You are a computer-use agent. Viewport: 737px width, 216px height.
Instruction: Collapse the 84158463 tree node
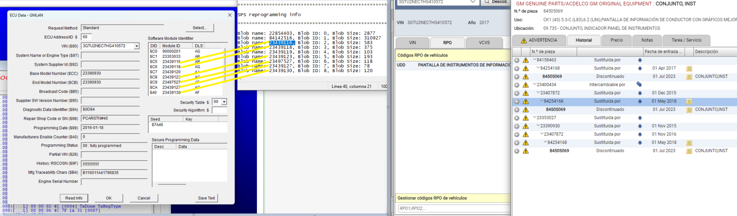[534, 60]
